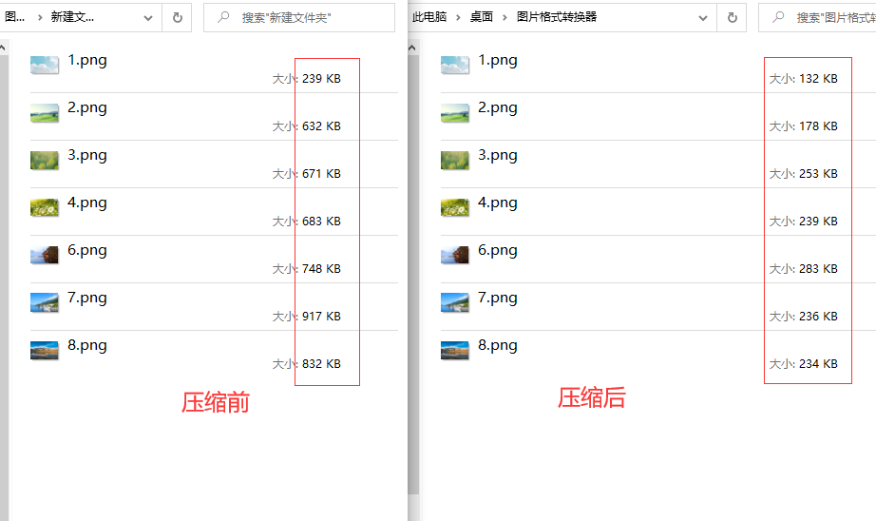Click the search box for 新建文件夹
The width and height of the screenshot is (876, 521).
tap(299, 17)
